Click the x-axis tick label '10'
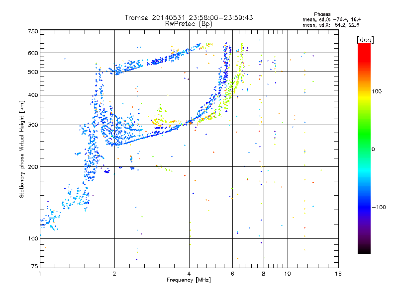The image size is (398, 298). tap(288, 274)
